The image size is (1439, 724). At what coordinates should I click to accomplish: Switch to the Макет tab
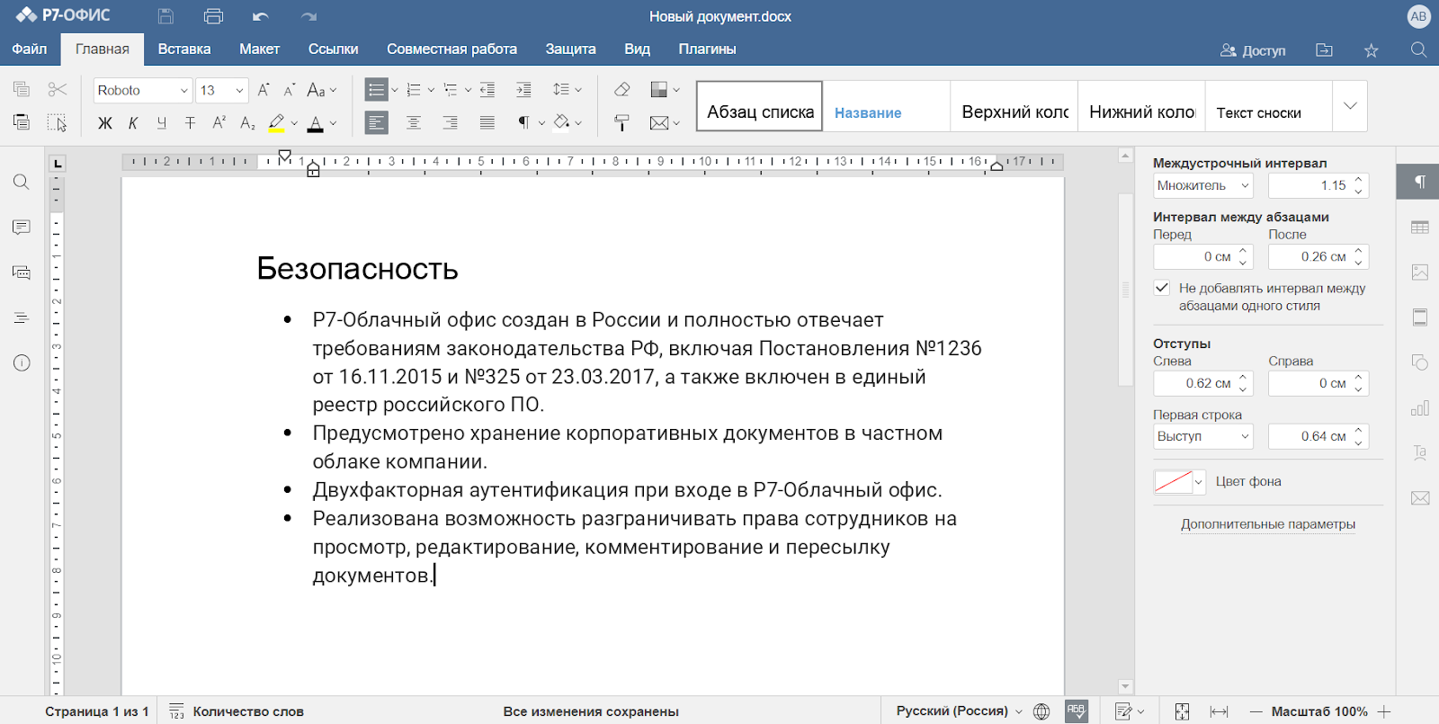coord(259,49)
